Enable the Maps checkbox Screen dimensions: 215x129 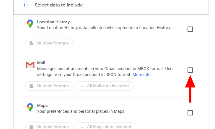[190, 113]
